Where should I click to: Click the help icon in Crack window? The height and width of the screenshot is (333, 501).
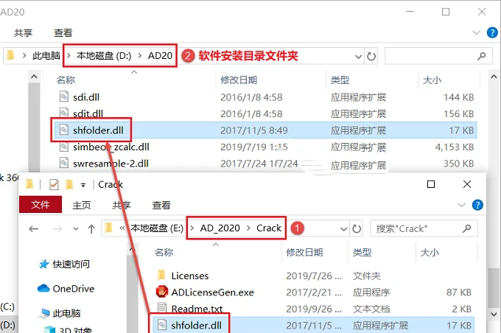(x=477, y=205)
